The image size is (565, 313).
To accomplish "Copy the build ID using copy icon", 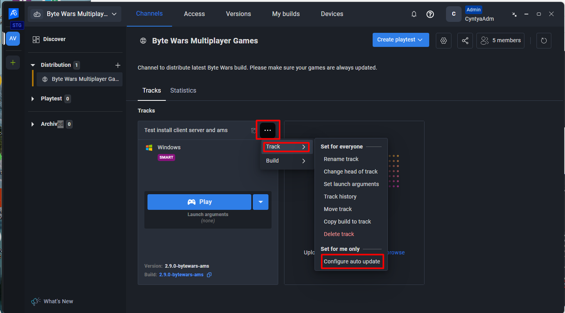I will pos(209,275).
